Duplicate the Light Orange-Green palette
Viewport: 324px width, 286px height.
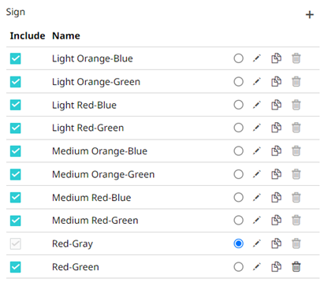pos(276,82)
